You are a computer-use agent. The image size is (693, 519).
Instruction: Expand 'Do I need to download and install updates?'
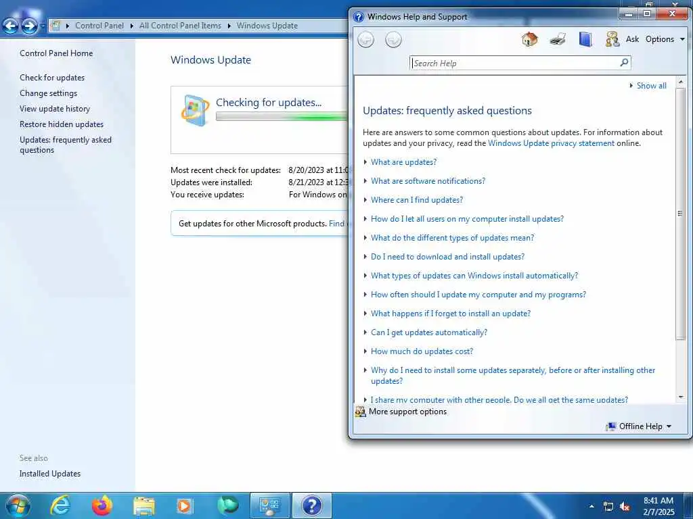pos(448,257)
